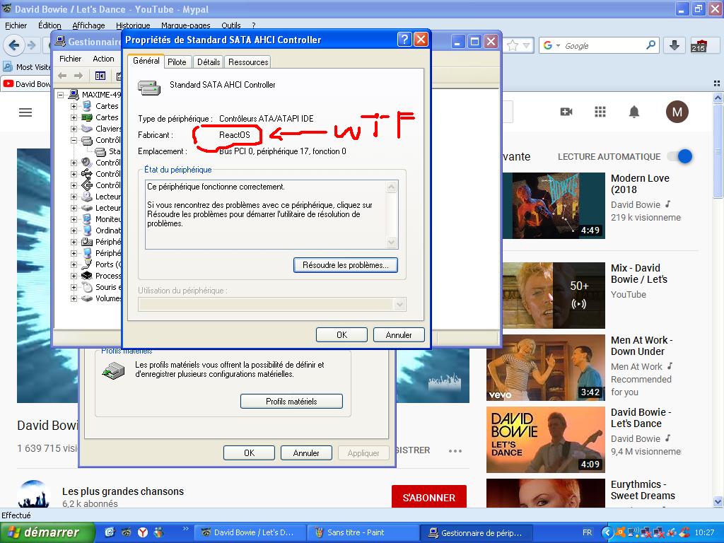This screenshot has height=543, width=724.
Task: Open YouTube apps grid icon
Action: [x=600, y=112]
